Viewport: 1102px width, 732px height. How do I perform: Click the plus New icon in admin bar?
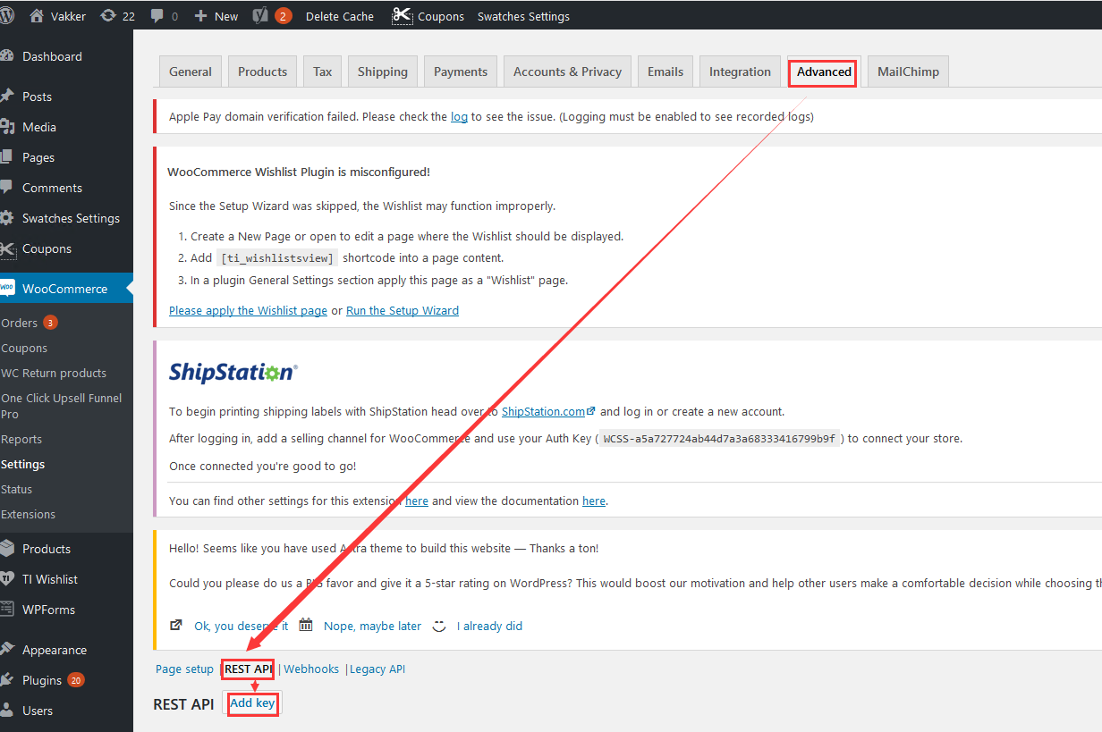click(x=200, y=16)
